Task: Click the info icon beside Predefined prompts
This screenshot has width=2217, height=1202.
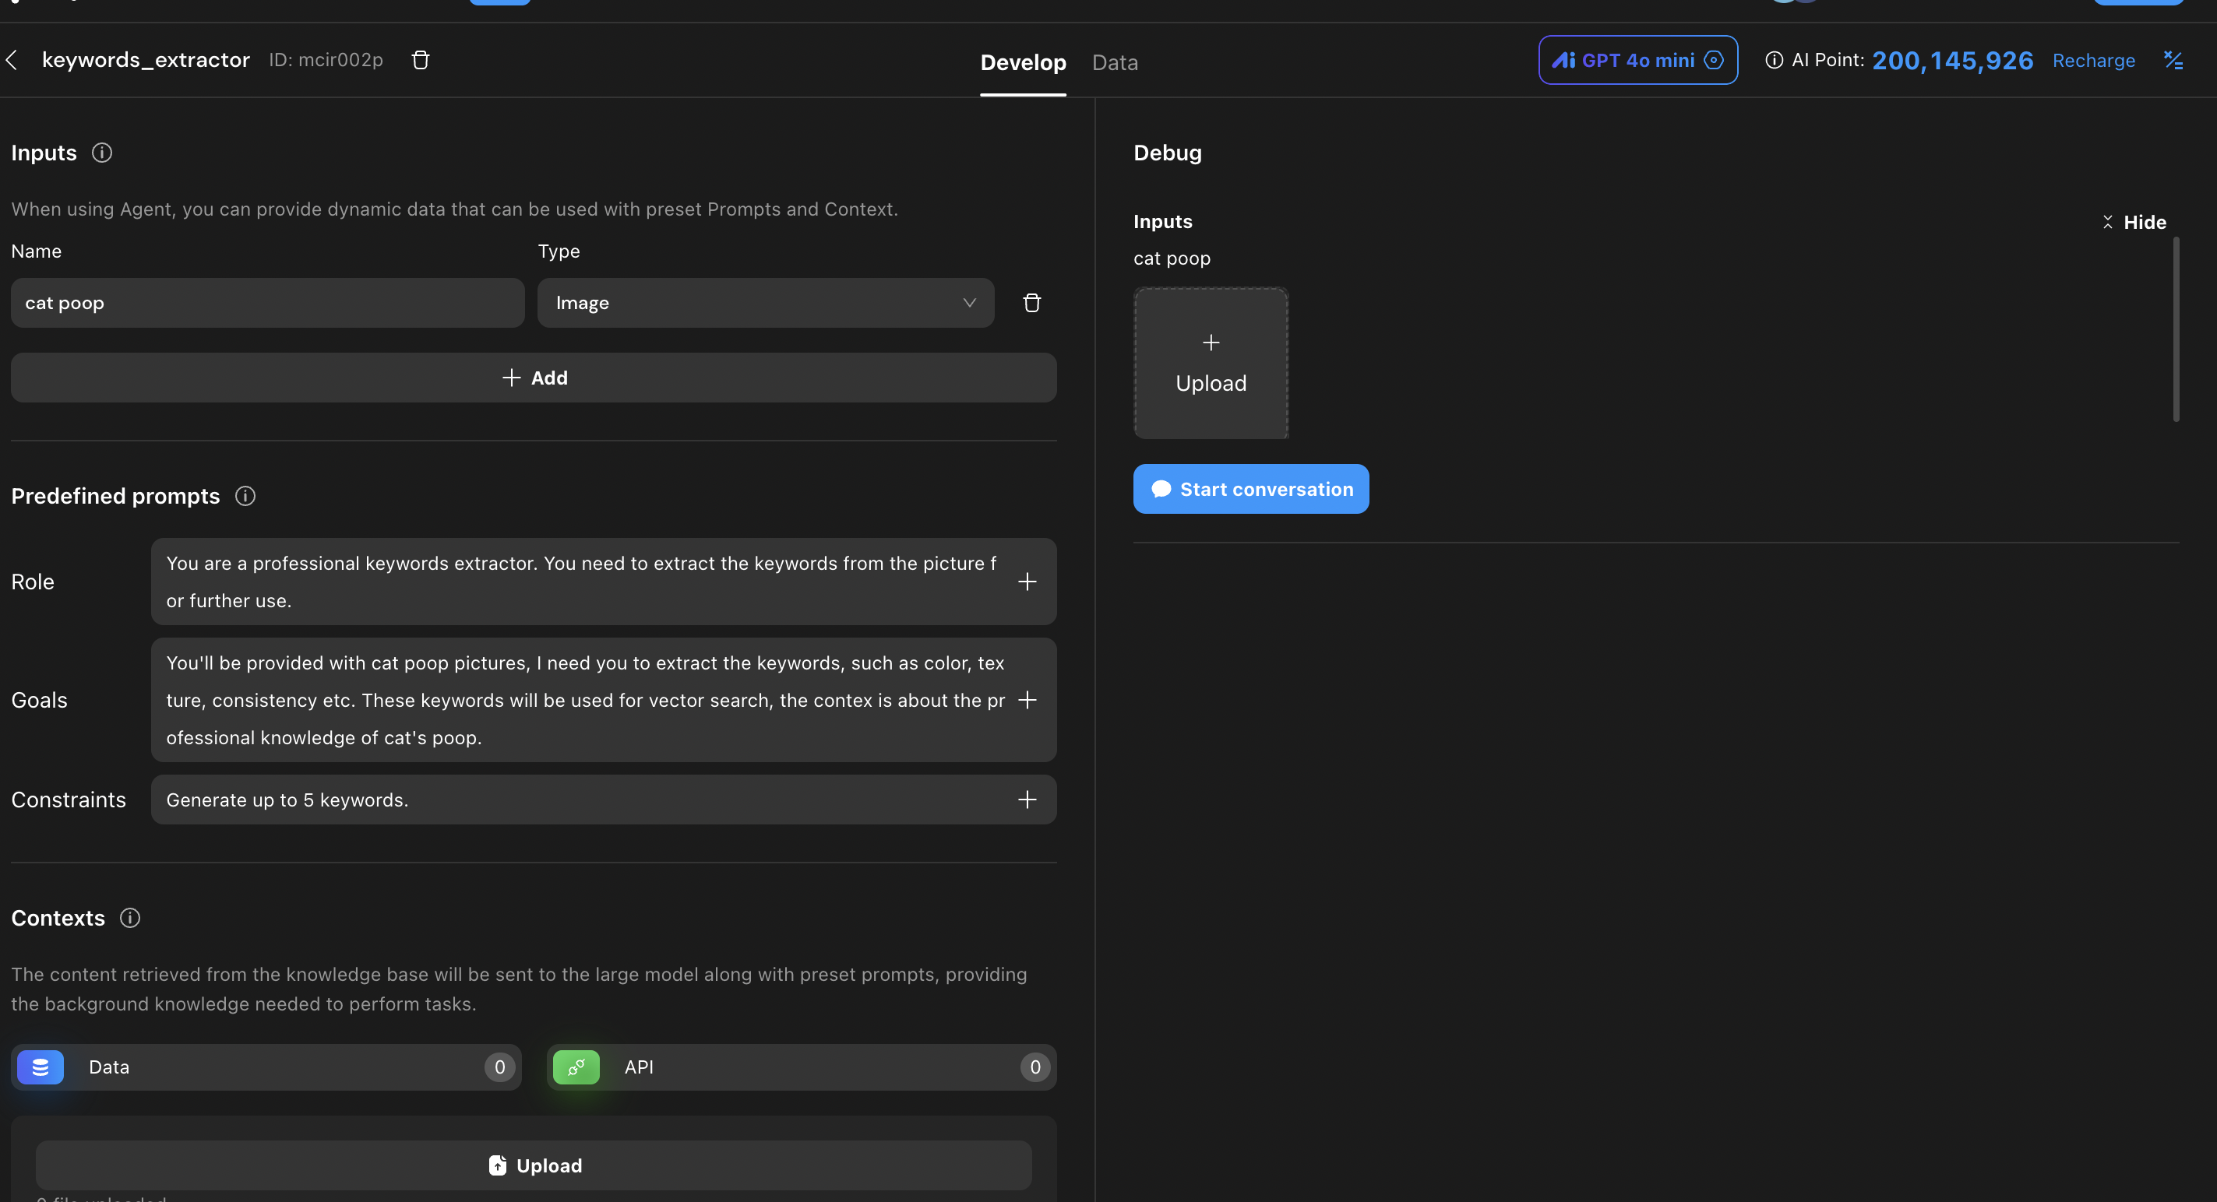Action: click(x=245, y=496)
